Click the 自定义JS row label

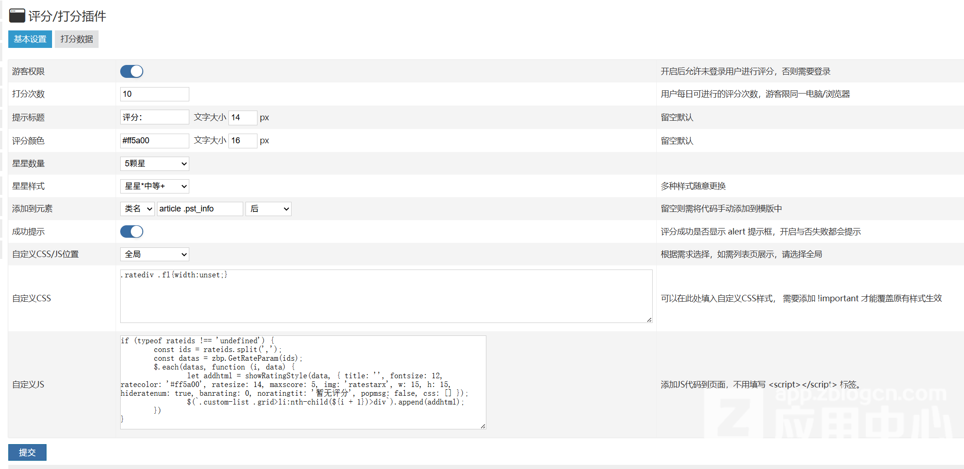click(28, 385)
